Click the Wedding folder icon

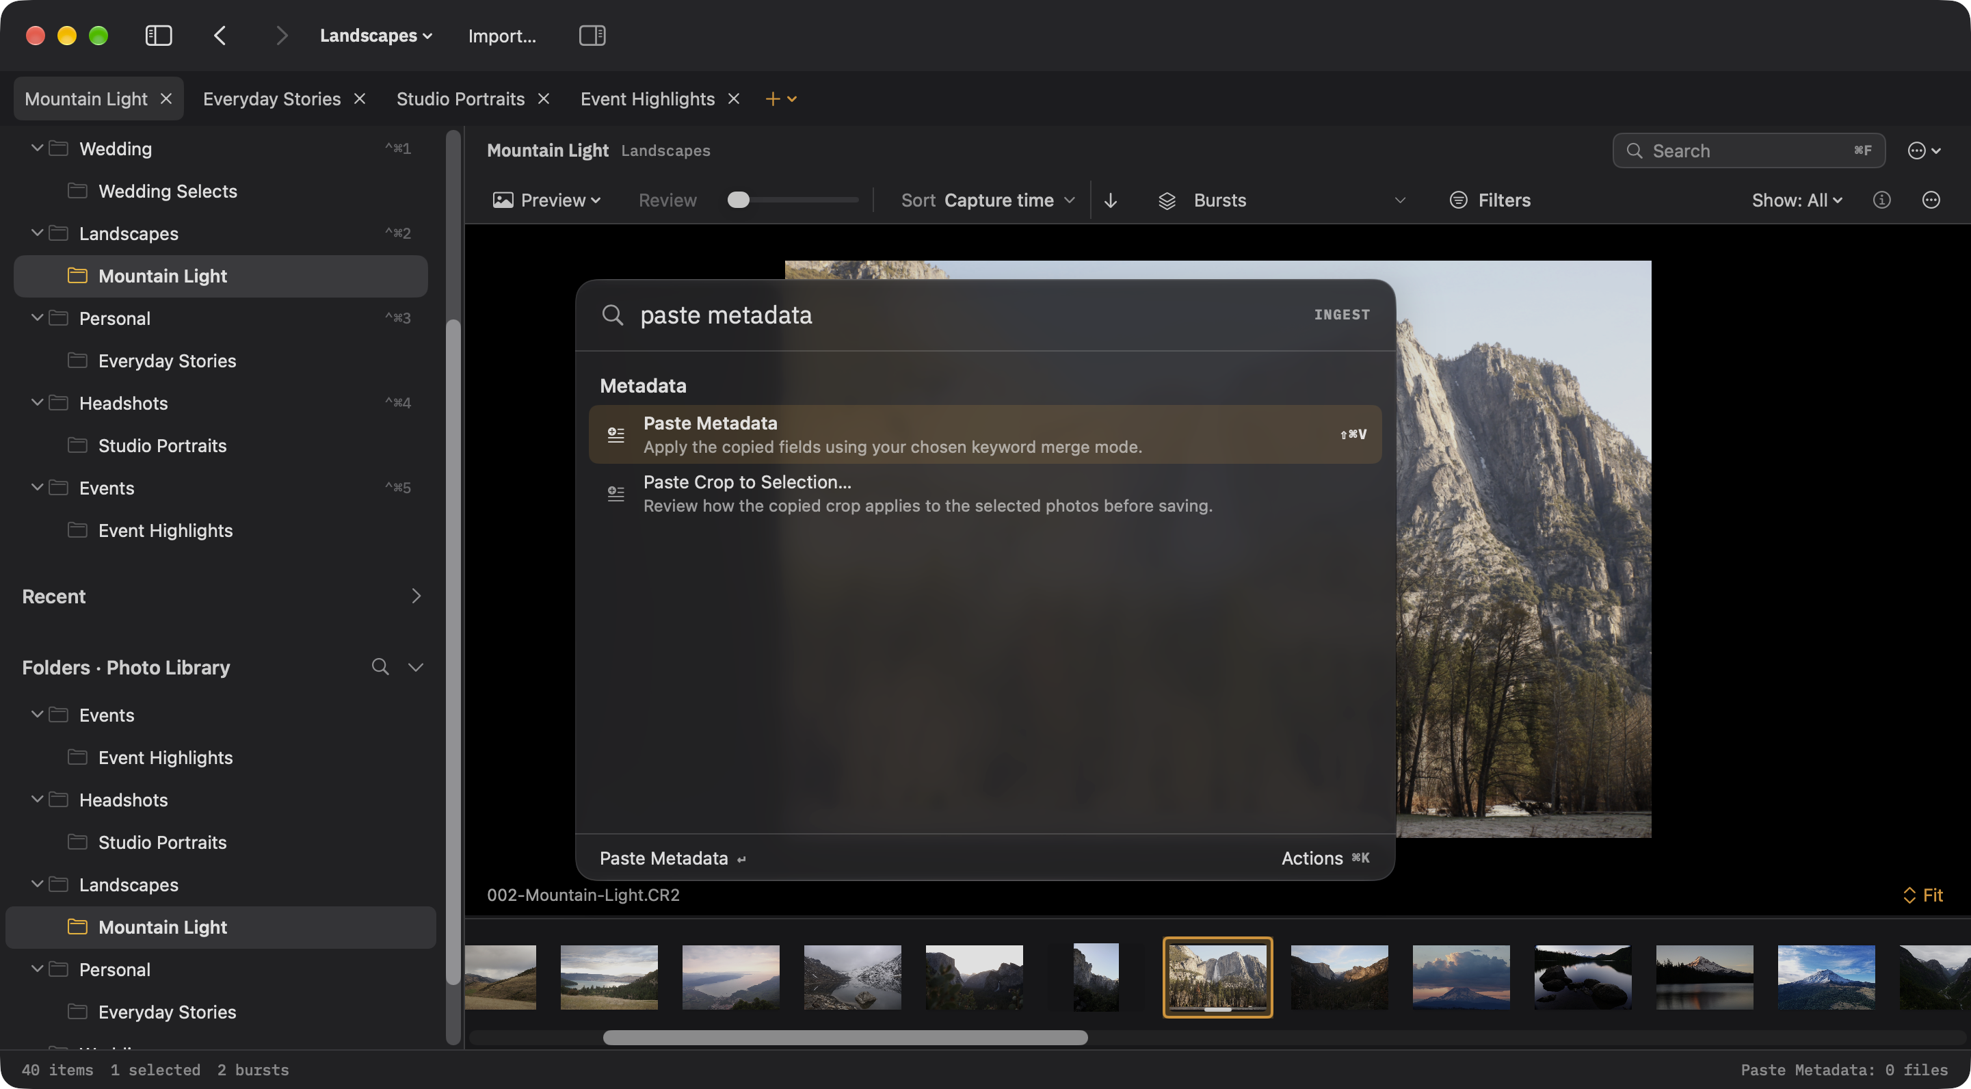(59, 148)
